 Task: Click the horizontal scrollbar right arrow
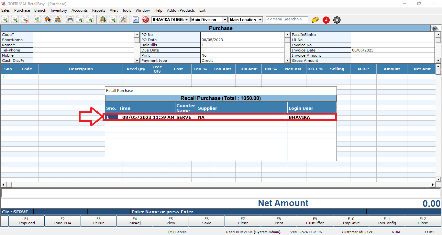[433, 185]
